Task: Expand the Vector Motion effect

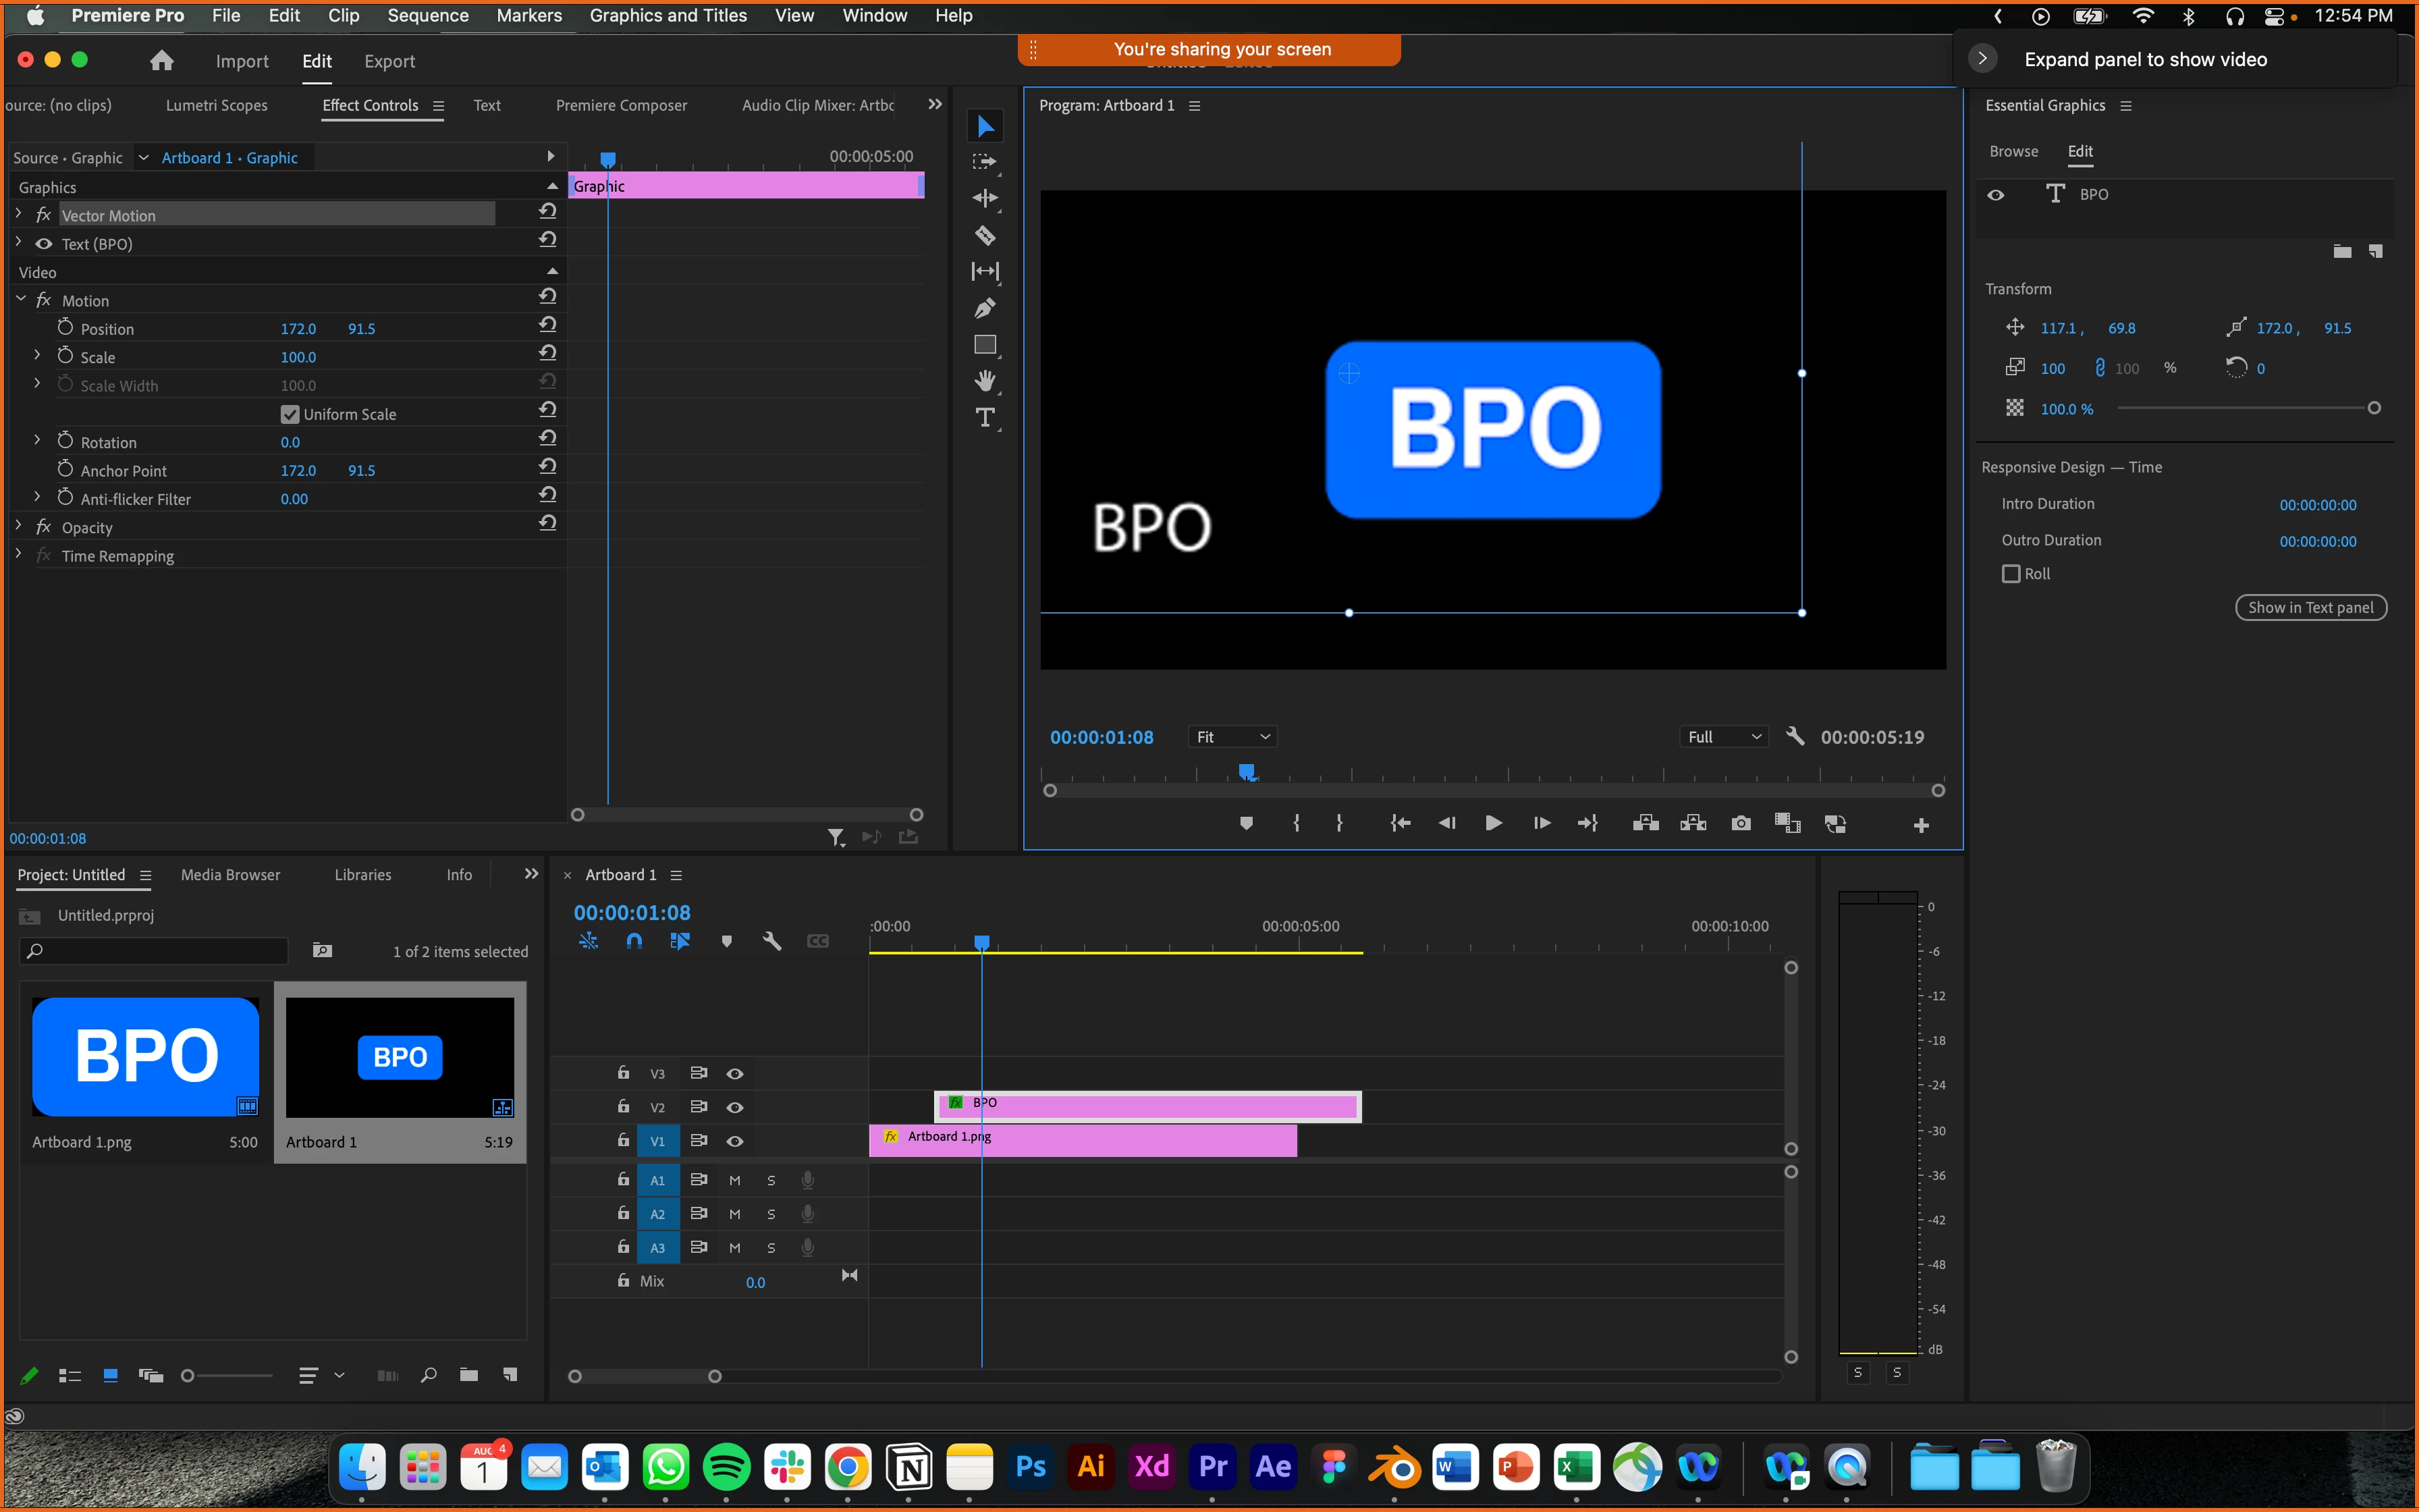Action: [18, 214]
